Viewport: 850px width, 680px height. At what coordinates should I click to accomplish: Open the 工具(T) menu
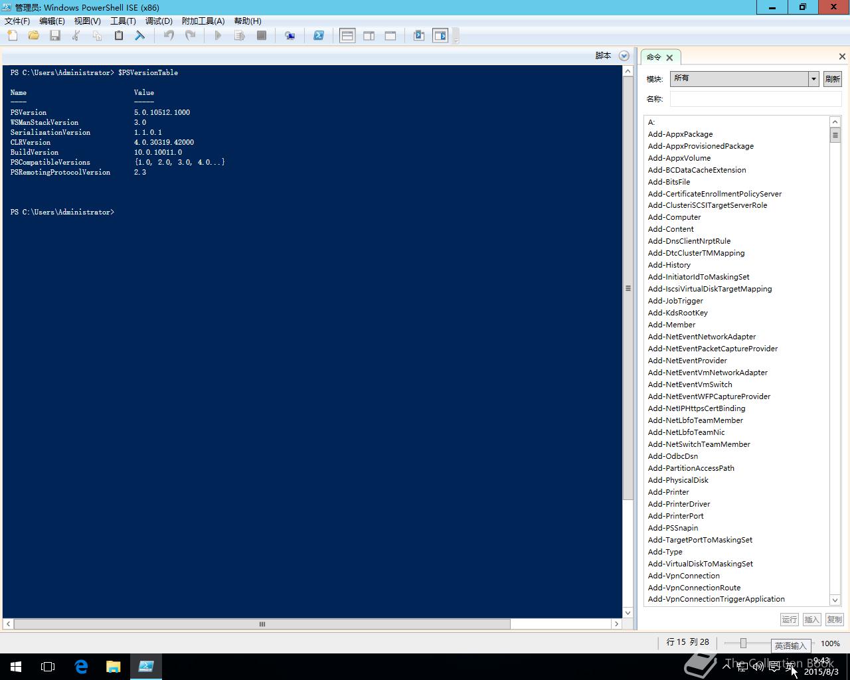tap(123, 21)
